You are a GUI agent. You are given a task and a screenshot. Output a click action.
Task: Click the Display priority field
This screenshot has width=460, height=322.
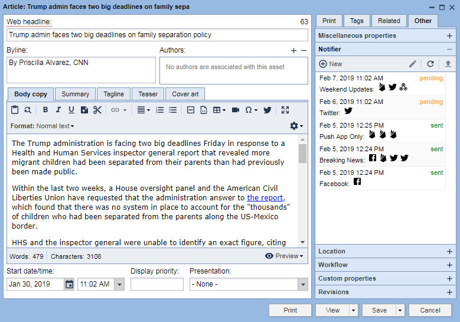pos(157,284)
